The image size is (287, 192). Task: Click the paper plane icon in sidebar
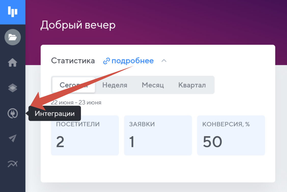tap(12, 138)
